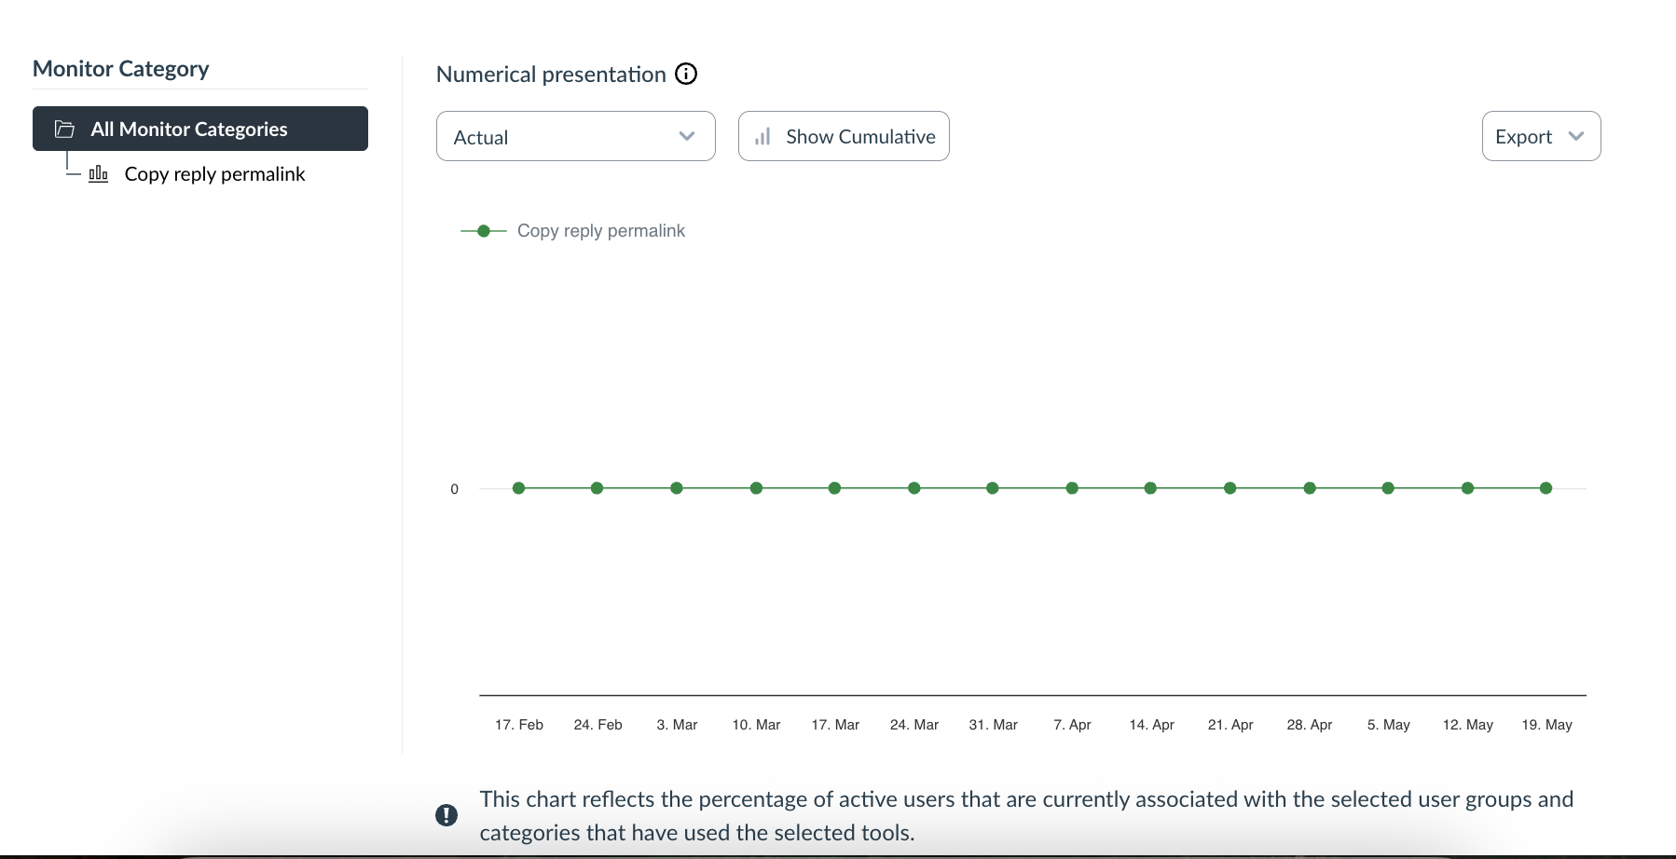Click the exclamation warning icon below chart
This screenshot has height=859, width=1676.
coord(446,815)
